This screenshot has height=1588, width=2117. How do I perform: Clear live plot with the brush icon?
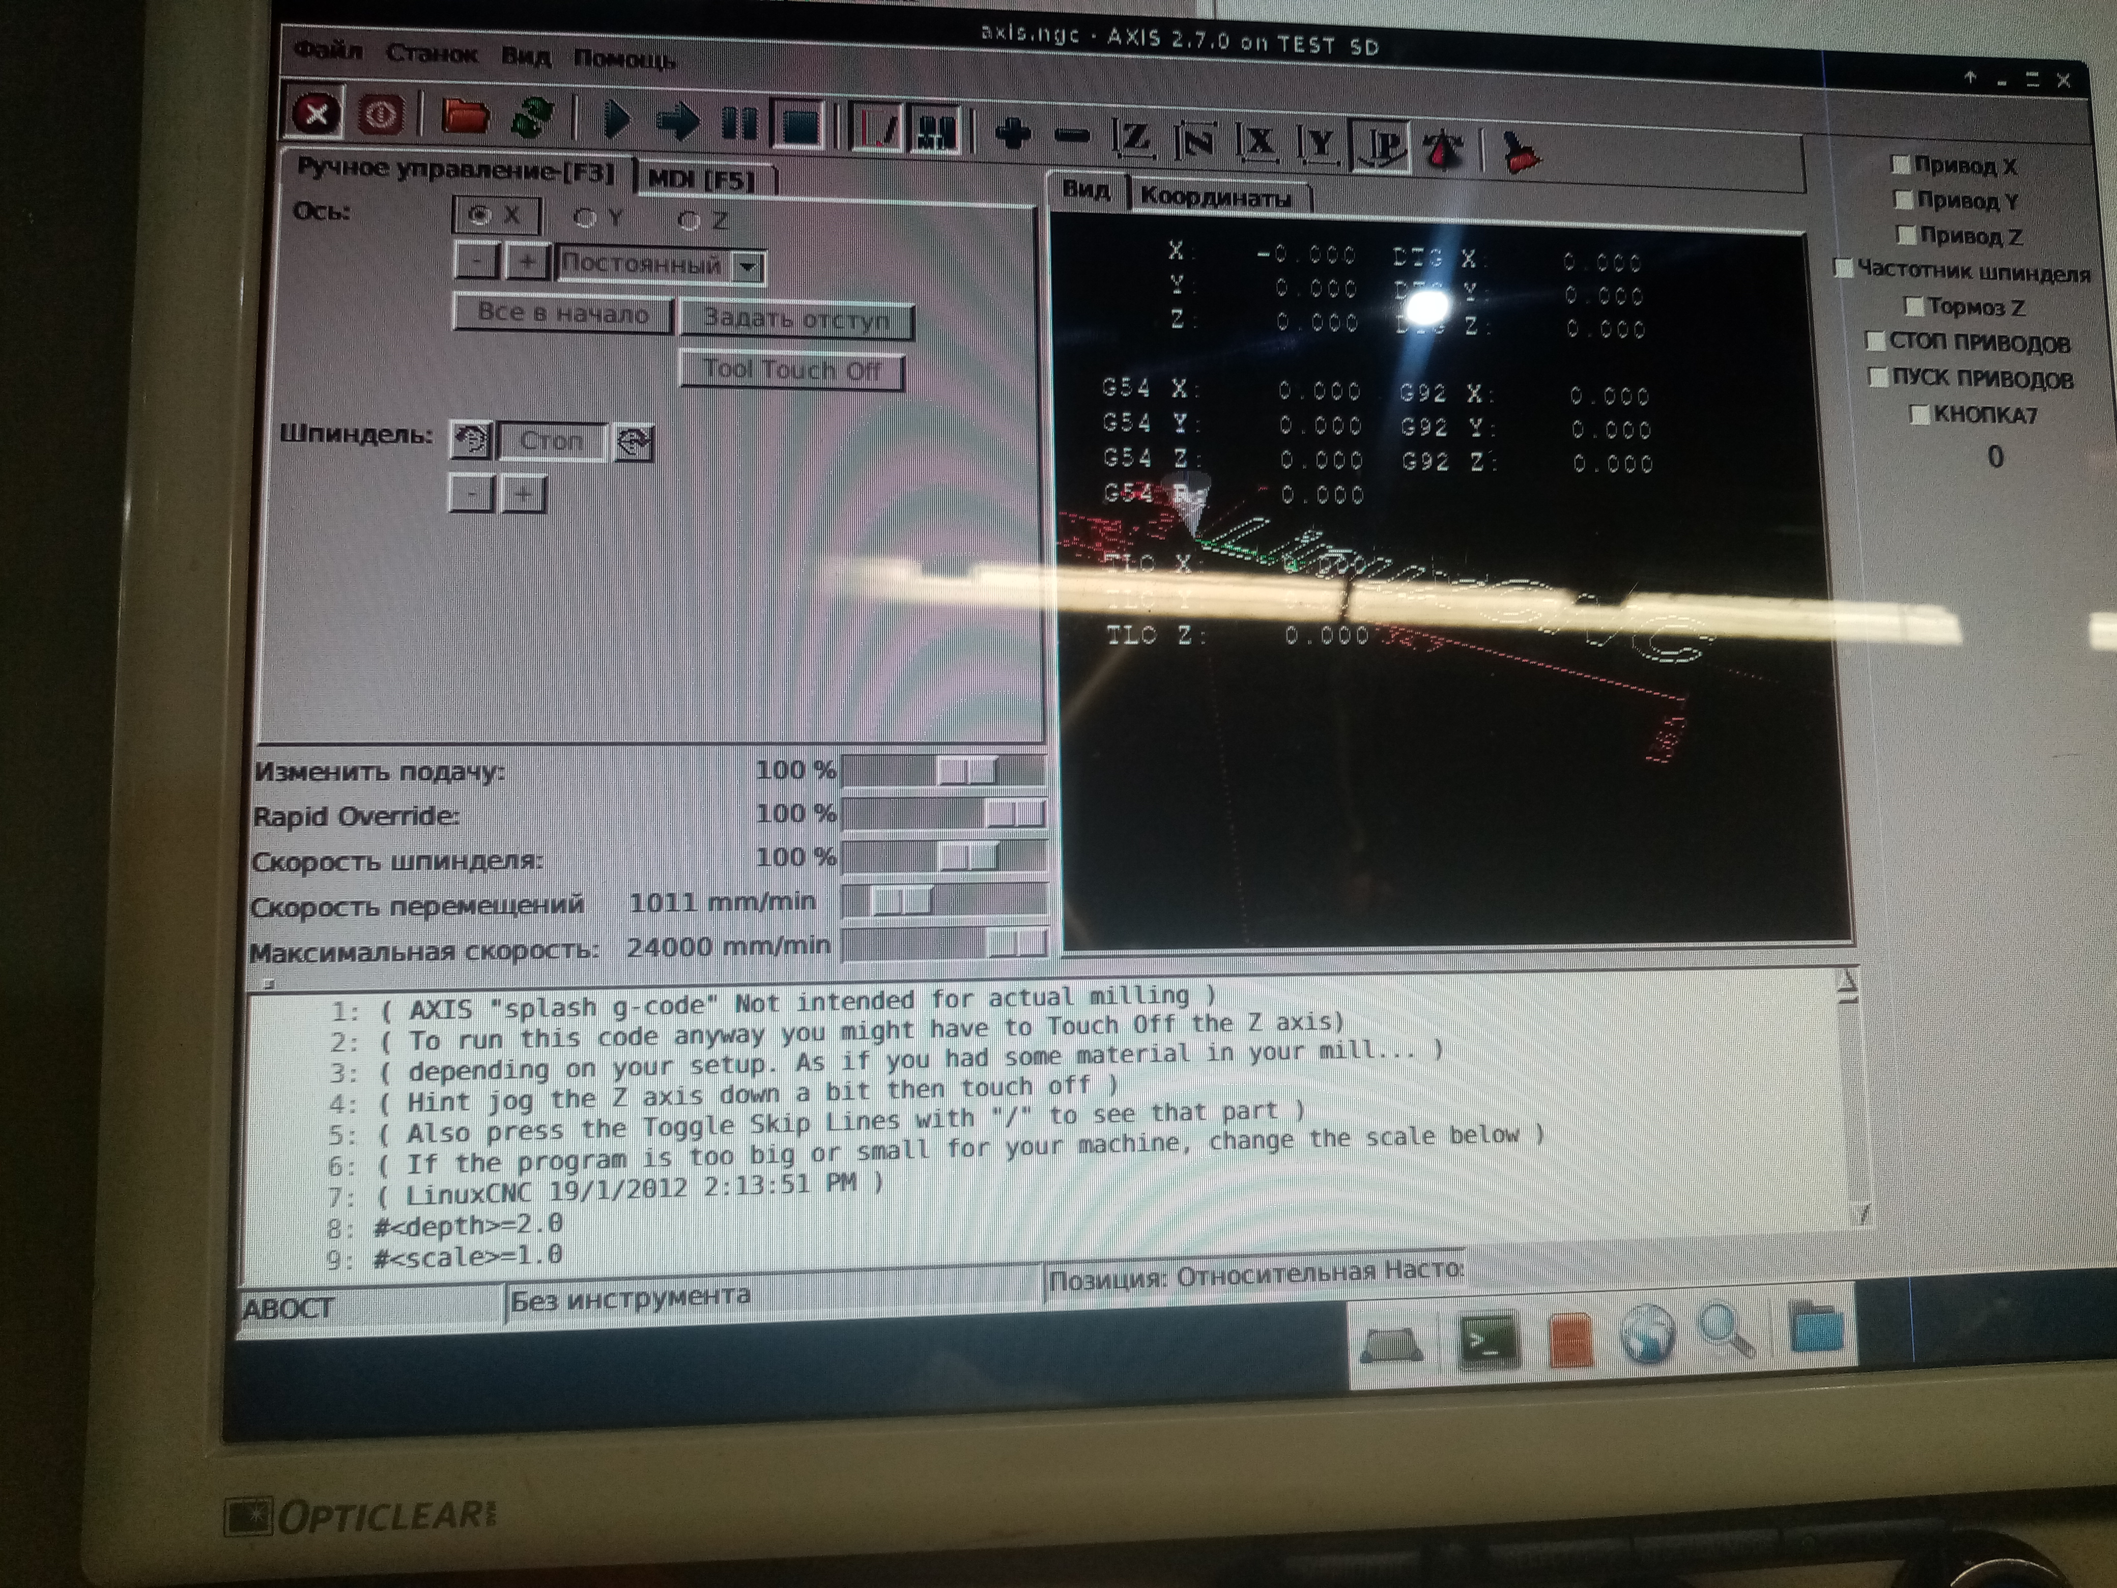[1520, 153]
